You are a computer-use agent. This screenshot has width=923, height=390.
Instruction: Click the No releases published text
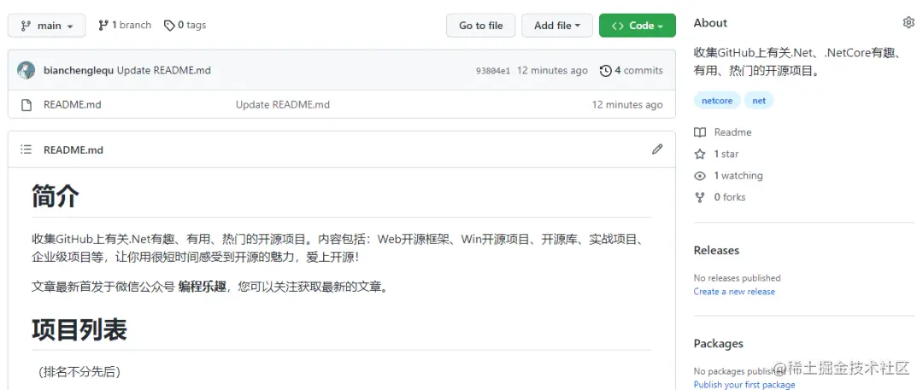[737, 278]
